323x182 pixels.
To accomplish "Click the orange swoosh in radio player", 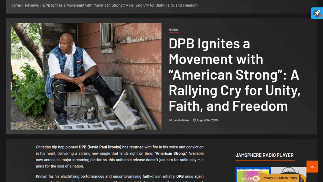I will pyautogui.click(x=303, y=178).
